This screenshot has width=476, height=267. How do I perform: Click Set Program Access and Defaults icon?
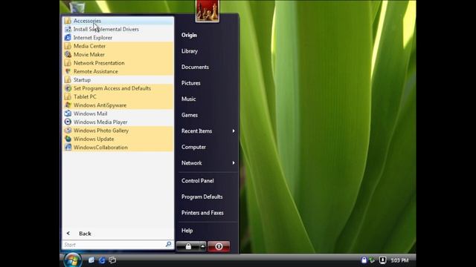point(68,88)
